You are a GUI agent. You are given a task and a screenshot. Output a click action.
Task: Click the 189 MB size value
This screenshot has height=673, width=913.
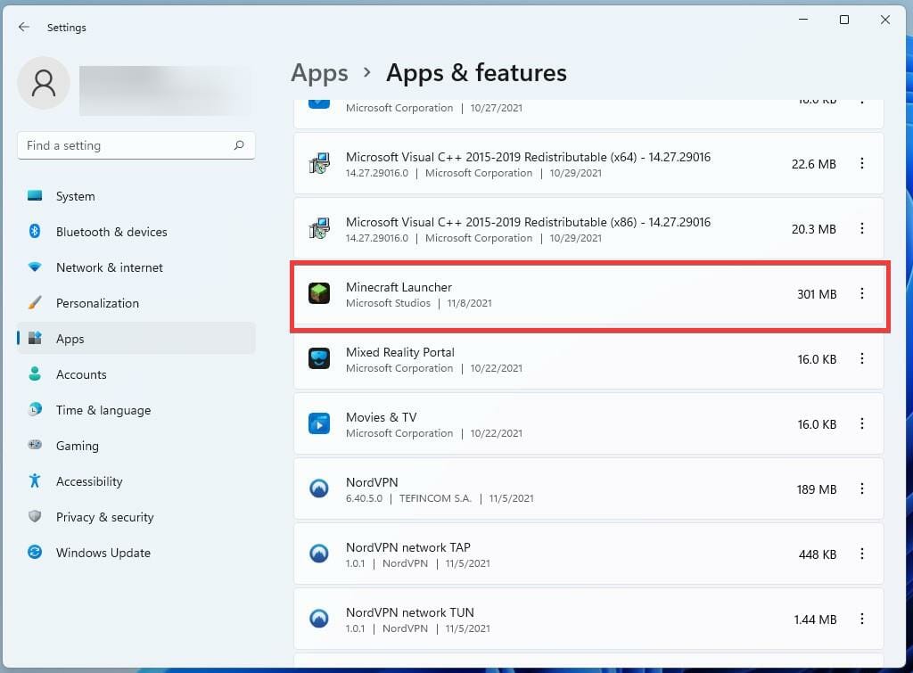[x=817, y=489]
